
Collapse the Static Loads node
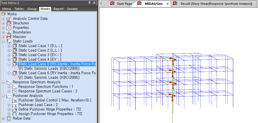click(3, 41)
